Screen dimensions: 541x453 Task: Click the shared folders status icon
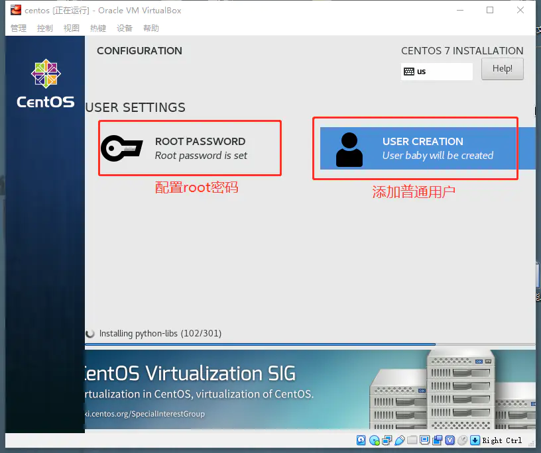point(412,440)
